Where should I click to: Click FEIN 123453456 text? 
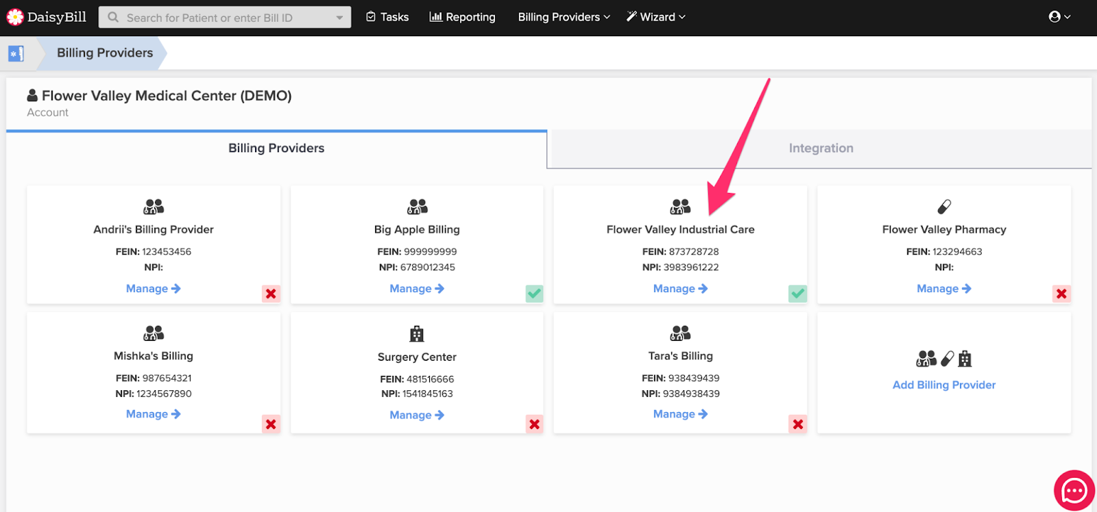[x=154, y=252]
